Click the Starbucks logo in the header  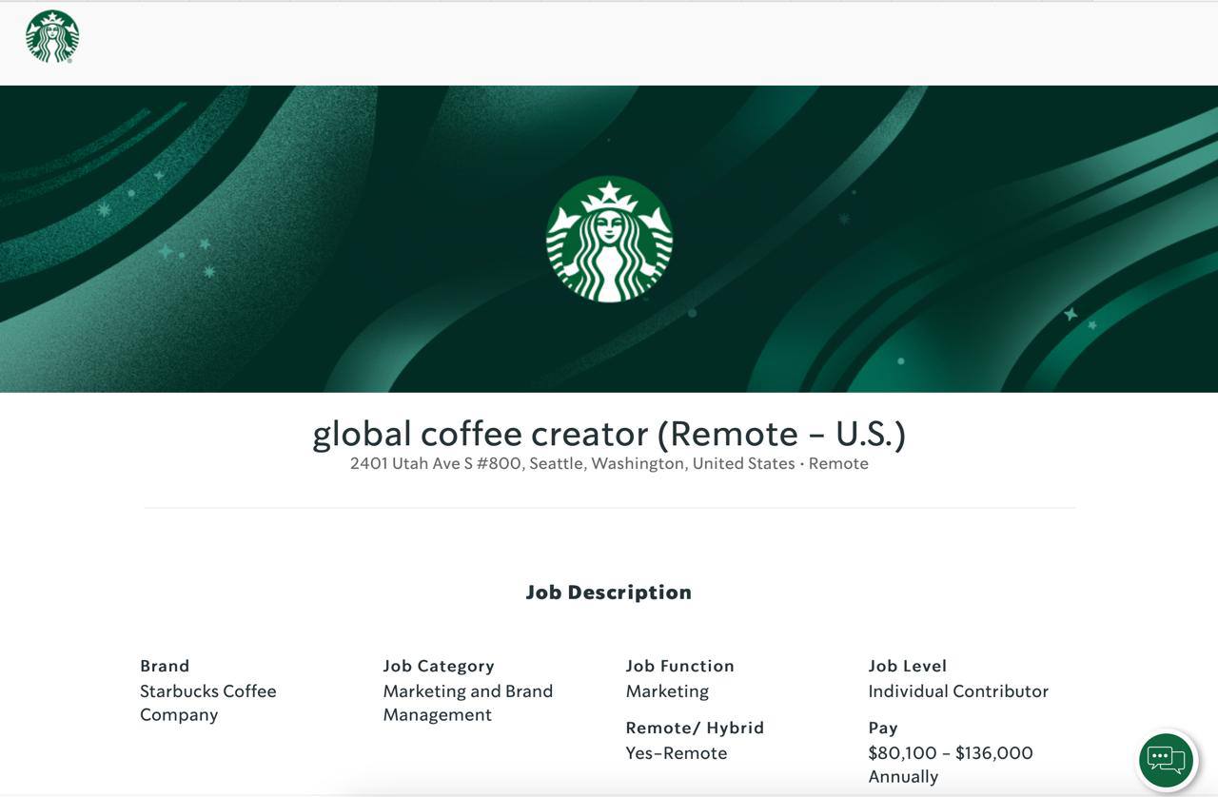click(52, 37)
